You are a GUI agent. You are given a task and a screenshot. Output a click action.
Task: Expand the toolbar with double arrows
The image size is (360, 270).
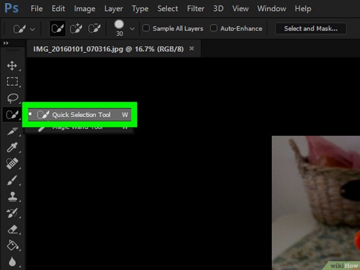point(6,43)
